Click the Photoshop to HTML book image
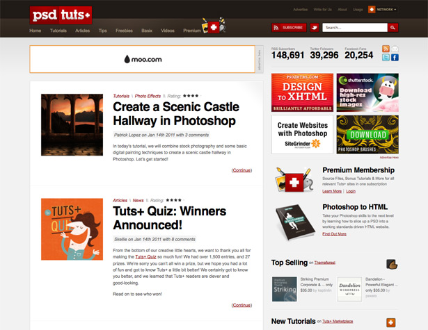Viewport: 428px width, 330px height. pyautogui.click(x=295, y=222)
